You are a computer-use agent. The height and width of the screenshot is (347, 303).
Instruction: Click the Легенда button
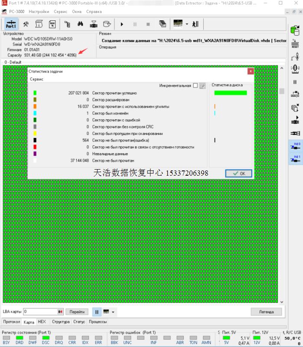tap(266, 311)
